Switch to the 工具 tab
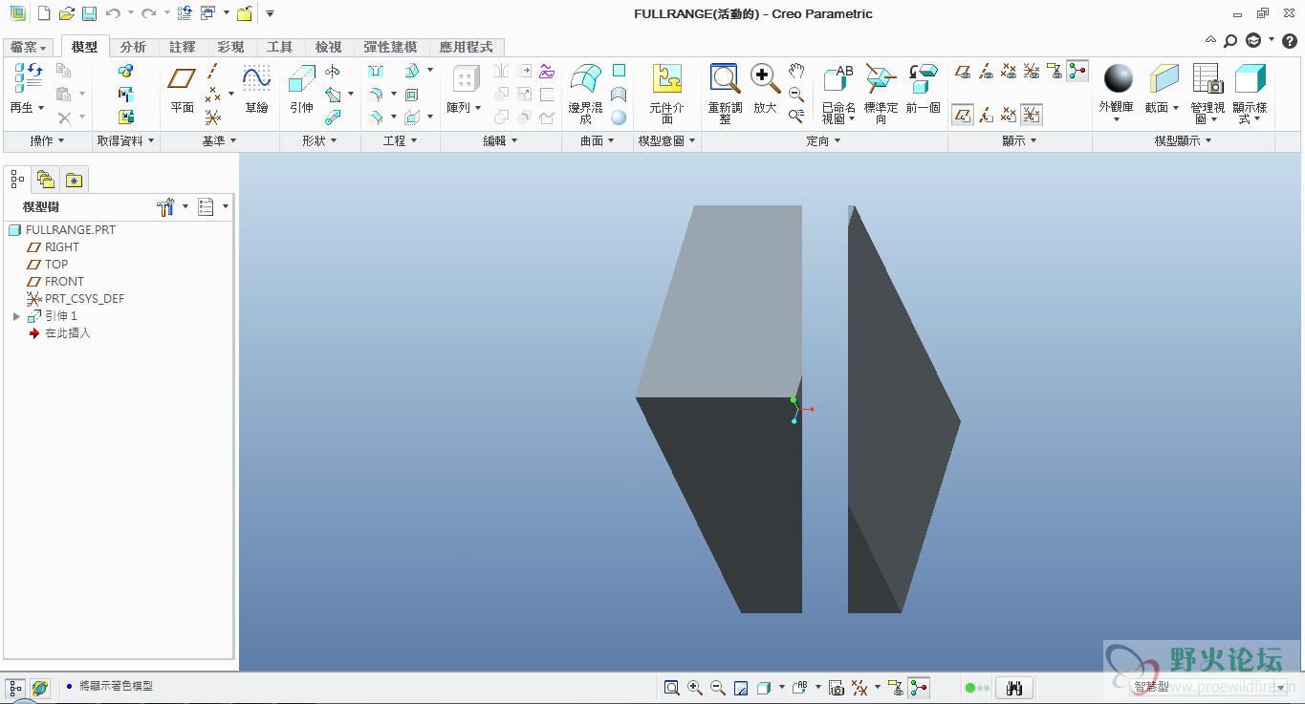 [x=279, y=47]
